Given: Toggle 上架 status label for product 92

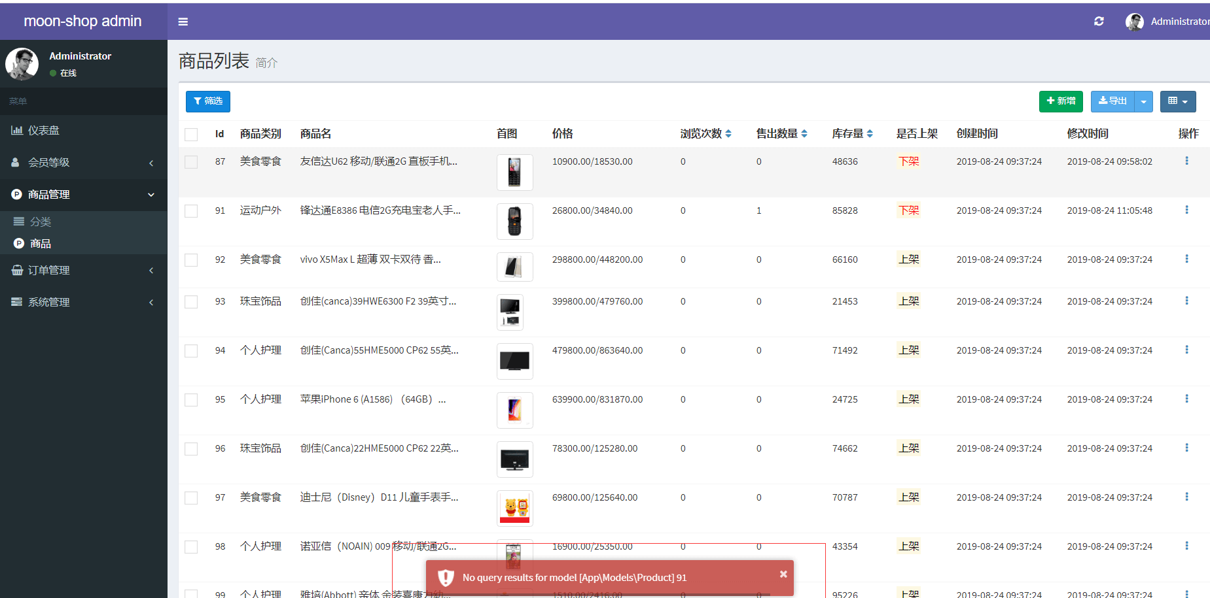Looking at the screenshot, I should pos(908,259).
